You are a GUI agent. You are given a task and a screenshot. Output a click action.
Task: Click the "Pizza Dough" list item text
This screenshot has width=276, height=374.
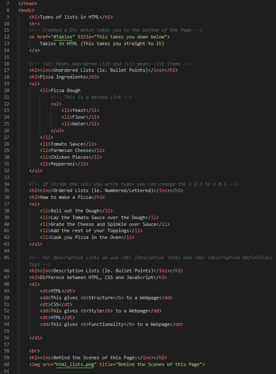pyautogui.click(x=65, y=90)
